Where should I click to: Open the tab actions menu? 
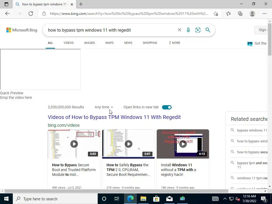click(6, 4)
